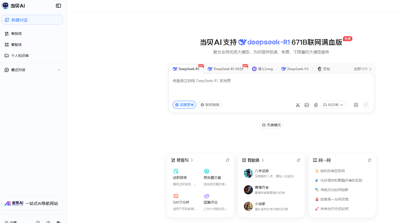The height and width of the screenshot is (223, 402).
Task: Open the 八字运势 agent avatar
Action: click(x=248, y=173)
